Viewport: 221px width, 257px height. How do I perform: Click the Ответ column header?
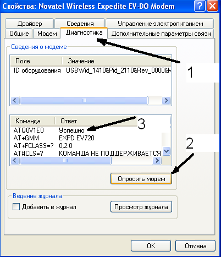(96, 121)
